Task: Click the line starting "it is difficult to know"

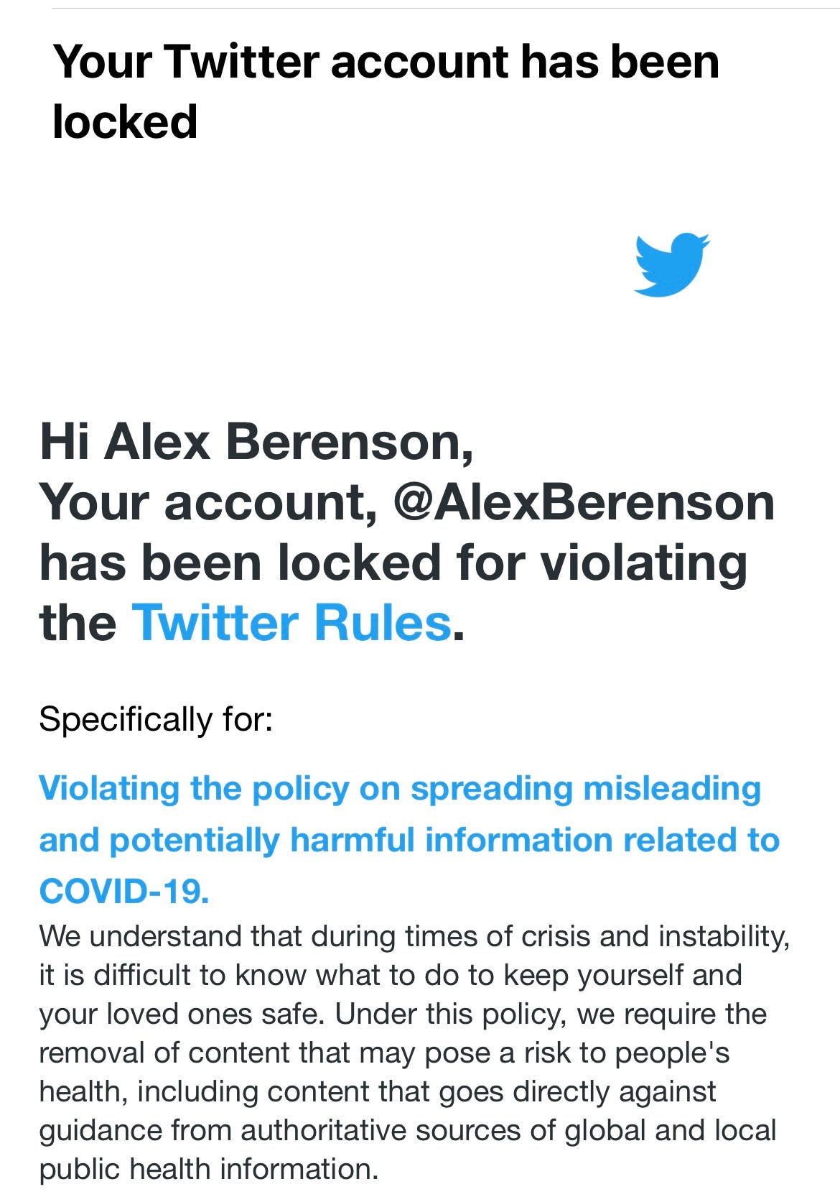Action: click(390, 976)
